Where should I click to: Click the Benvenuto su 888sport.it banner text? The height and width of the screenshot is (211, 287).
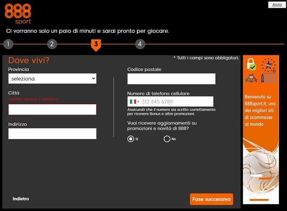pyautogui.click(x=260, y=110)
